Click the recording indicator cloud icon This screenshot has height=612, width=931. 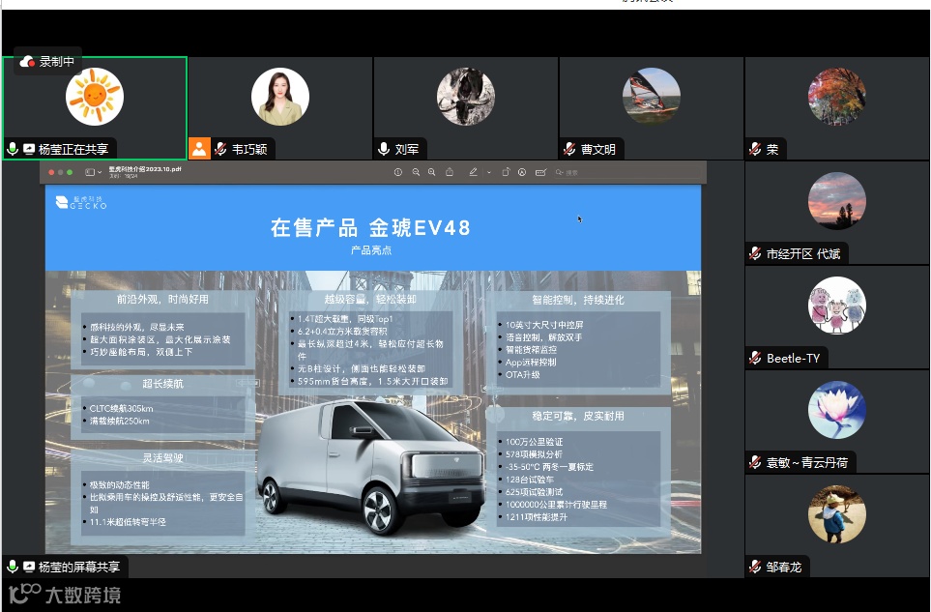[27, 61]
